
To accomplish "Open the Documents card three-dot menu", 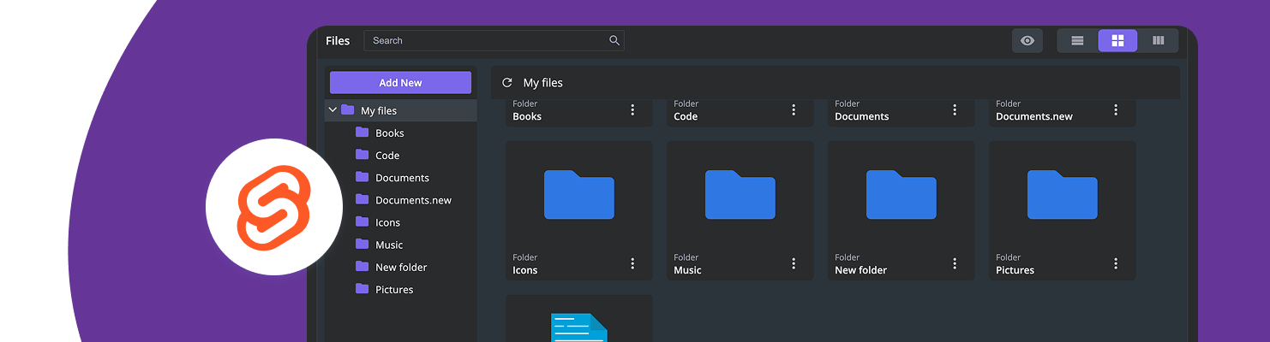I will (x=955, y=109).
